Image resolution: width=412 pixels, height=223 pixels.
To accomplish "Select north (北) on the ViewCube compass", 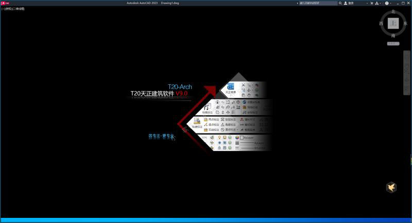I will click(393, 11).
